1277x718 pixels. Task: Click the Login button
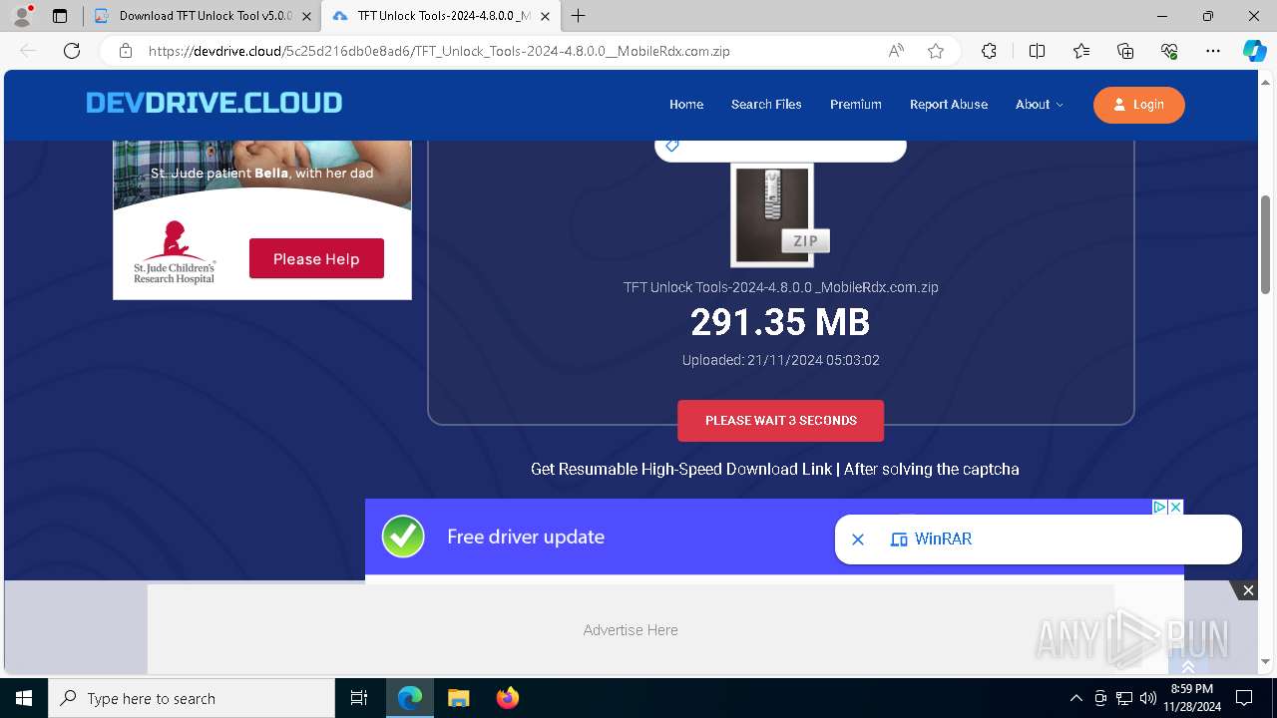click(1139, 105)
